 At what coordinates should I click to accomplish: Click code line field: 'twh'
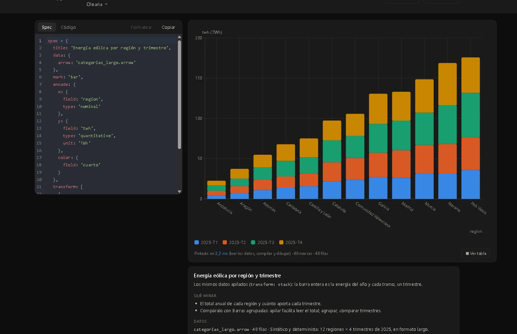click(x=79, y=128)
